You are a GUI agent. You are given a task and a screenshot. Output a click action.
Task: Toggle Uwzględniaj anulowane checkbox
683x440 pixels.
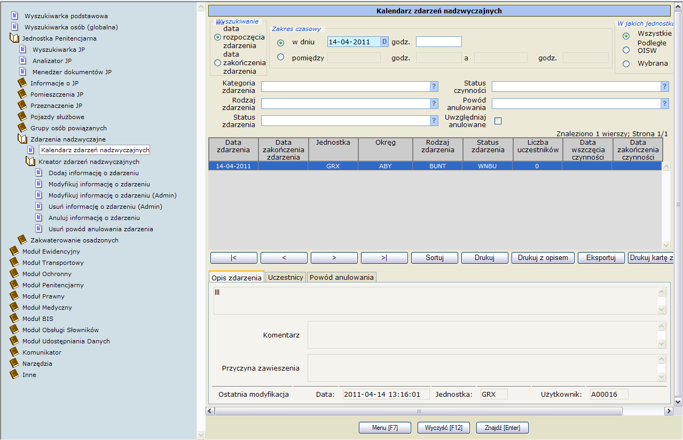click(x=498, y=121)
